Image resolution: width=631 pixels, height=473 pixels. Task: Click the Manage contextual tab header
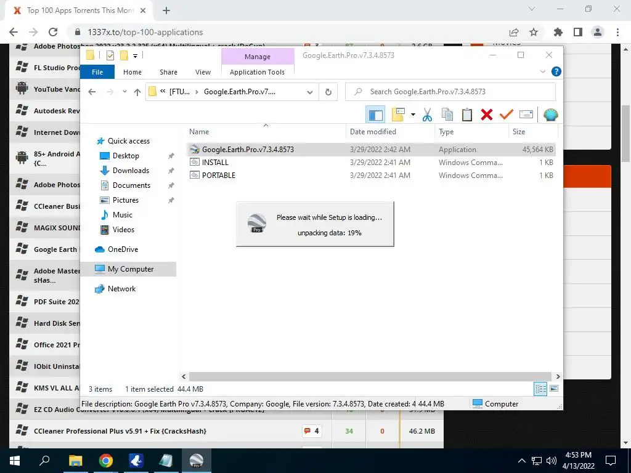(x=258, y=57)
